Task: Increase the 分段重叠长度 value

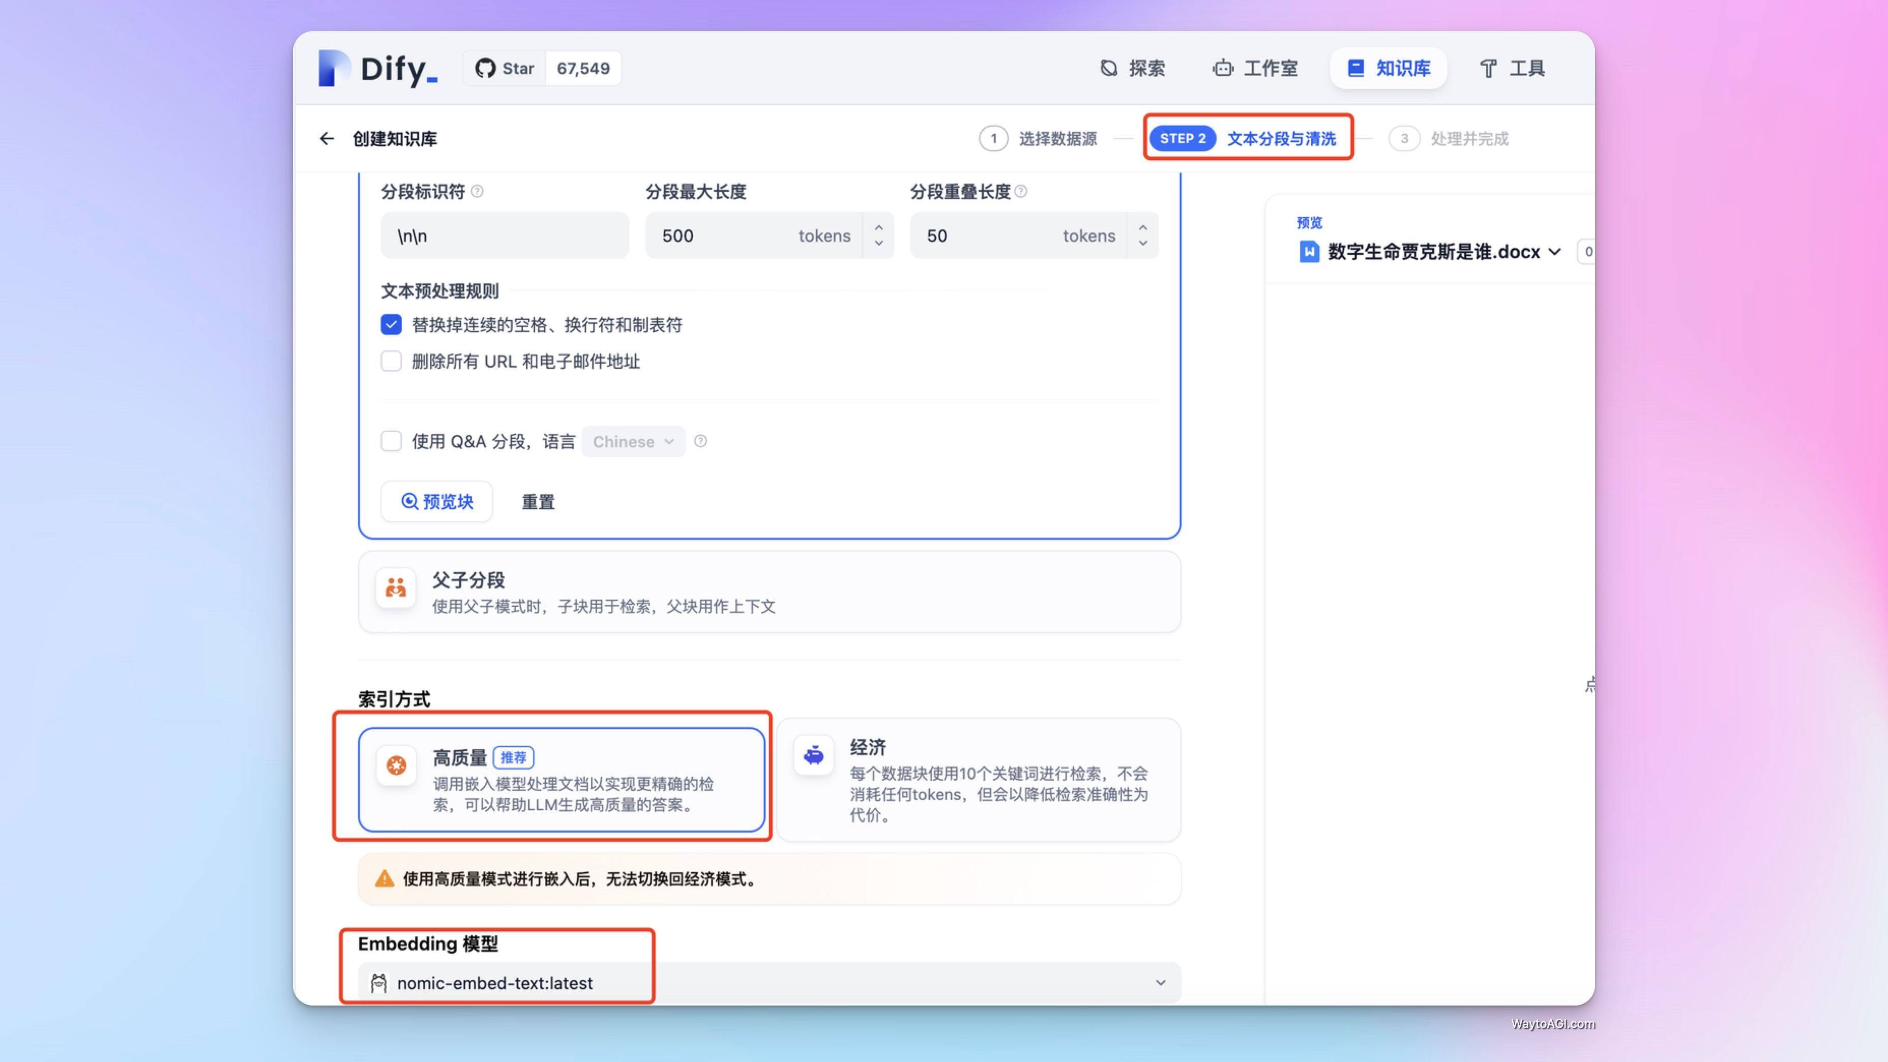Action: coord(1143,227)
